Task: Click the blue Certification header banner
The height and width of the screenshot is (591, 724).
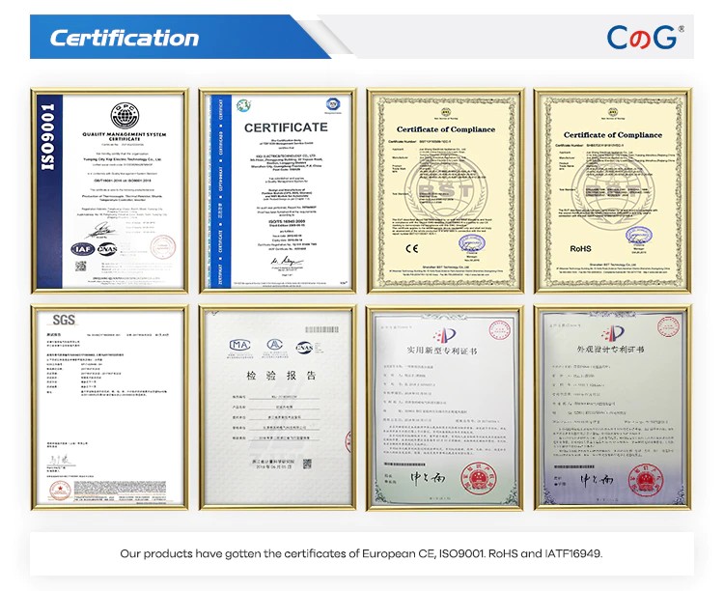Action: pos(125,39)
